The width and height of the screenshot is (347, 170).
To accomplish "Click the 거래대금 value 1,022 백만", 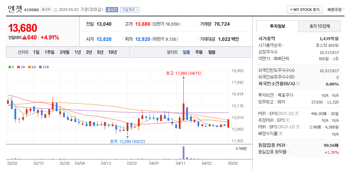I will click(229, 39).
